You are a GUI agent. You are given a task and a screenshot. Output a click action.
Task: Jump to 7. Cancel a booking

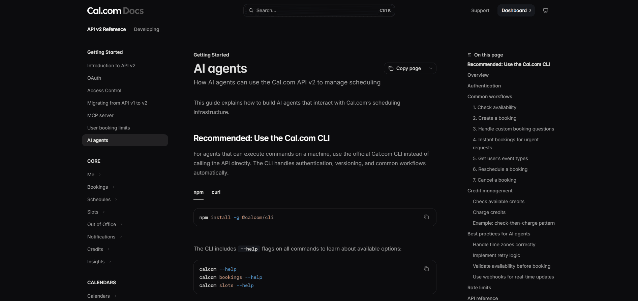(494, 180)
